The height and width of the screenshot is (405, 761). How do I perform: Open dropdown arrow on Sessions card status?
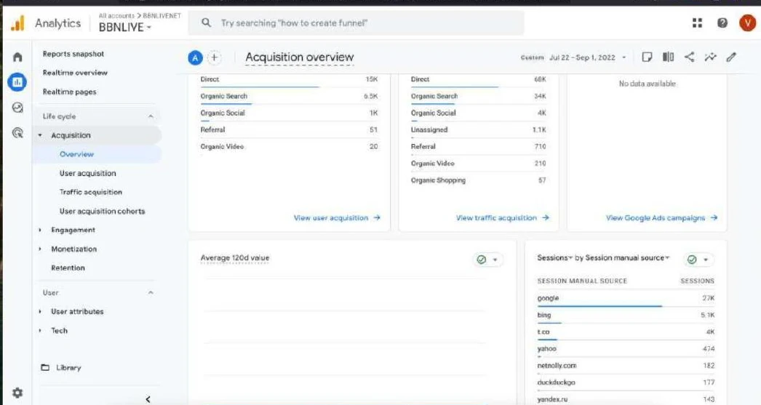pyautogui.click(x=706, y=260)
